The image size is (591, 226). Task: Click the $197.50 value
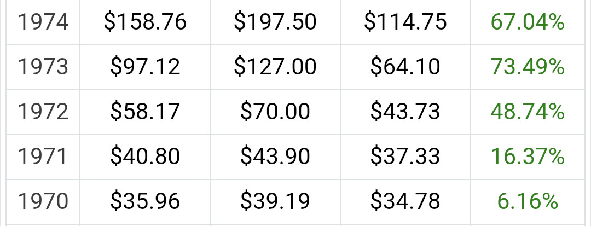(275, 22)
